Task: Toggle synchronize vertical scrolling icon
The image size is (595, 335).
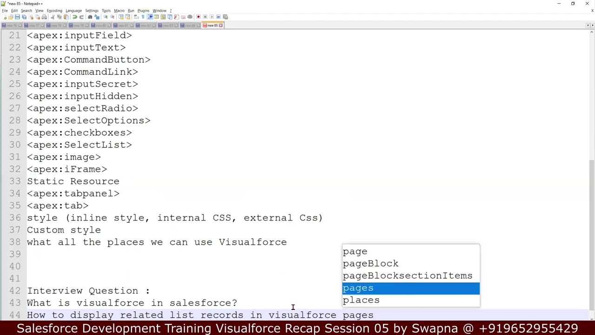Action: coord(121,17)
